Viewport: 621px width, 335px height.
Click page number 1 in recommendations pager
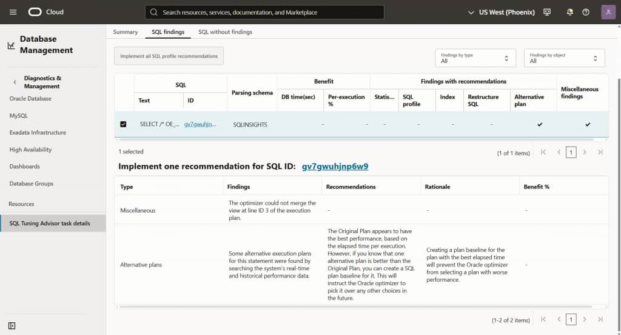(x=571, y=319)
